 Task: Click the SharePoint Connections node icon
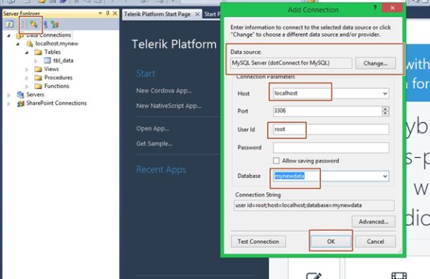(x=21, y=103)
